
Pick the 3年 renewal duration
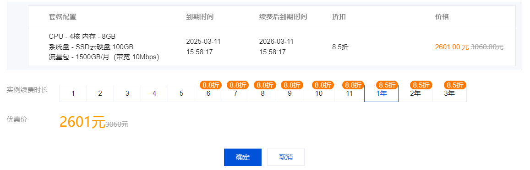(449, 93)
